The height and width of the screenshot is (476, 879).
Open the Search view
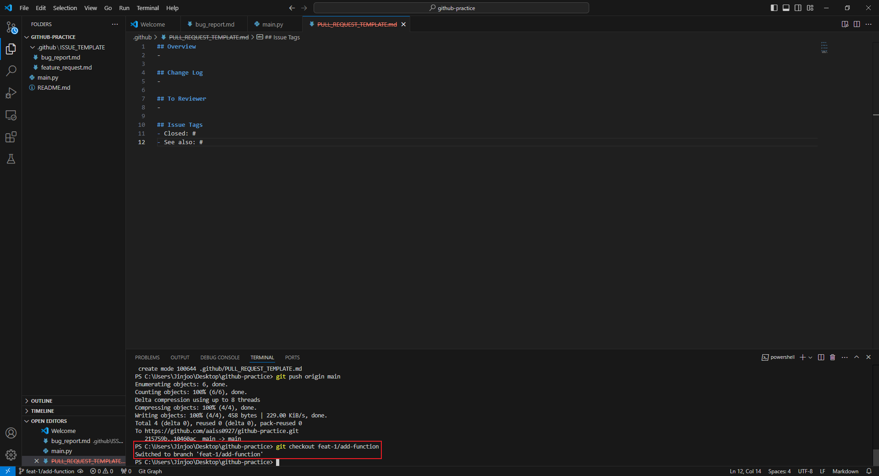11,71
